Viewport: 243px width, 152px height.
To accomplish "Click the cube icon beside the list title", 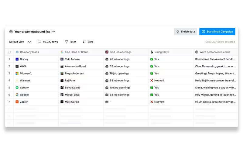I will pyautogui.click(x=11, y=32).
